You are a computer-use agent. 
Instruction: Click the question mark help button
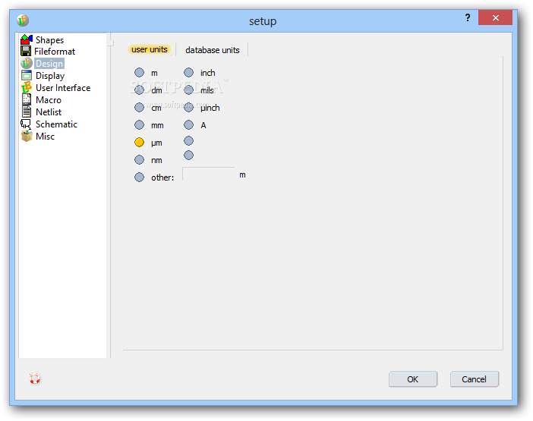coord(468,17)
